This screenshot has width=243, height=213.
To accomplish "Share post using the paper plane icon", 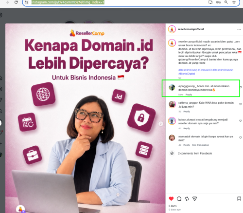I will click(194, 199).
